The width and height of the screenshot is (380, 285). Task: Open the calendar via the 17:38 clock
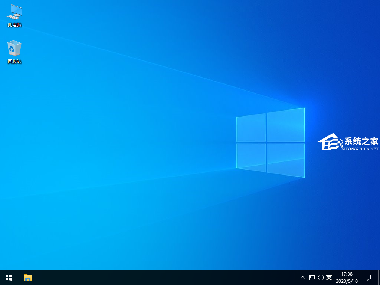(347, 274)
